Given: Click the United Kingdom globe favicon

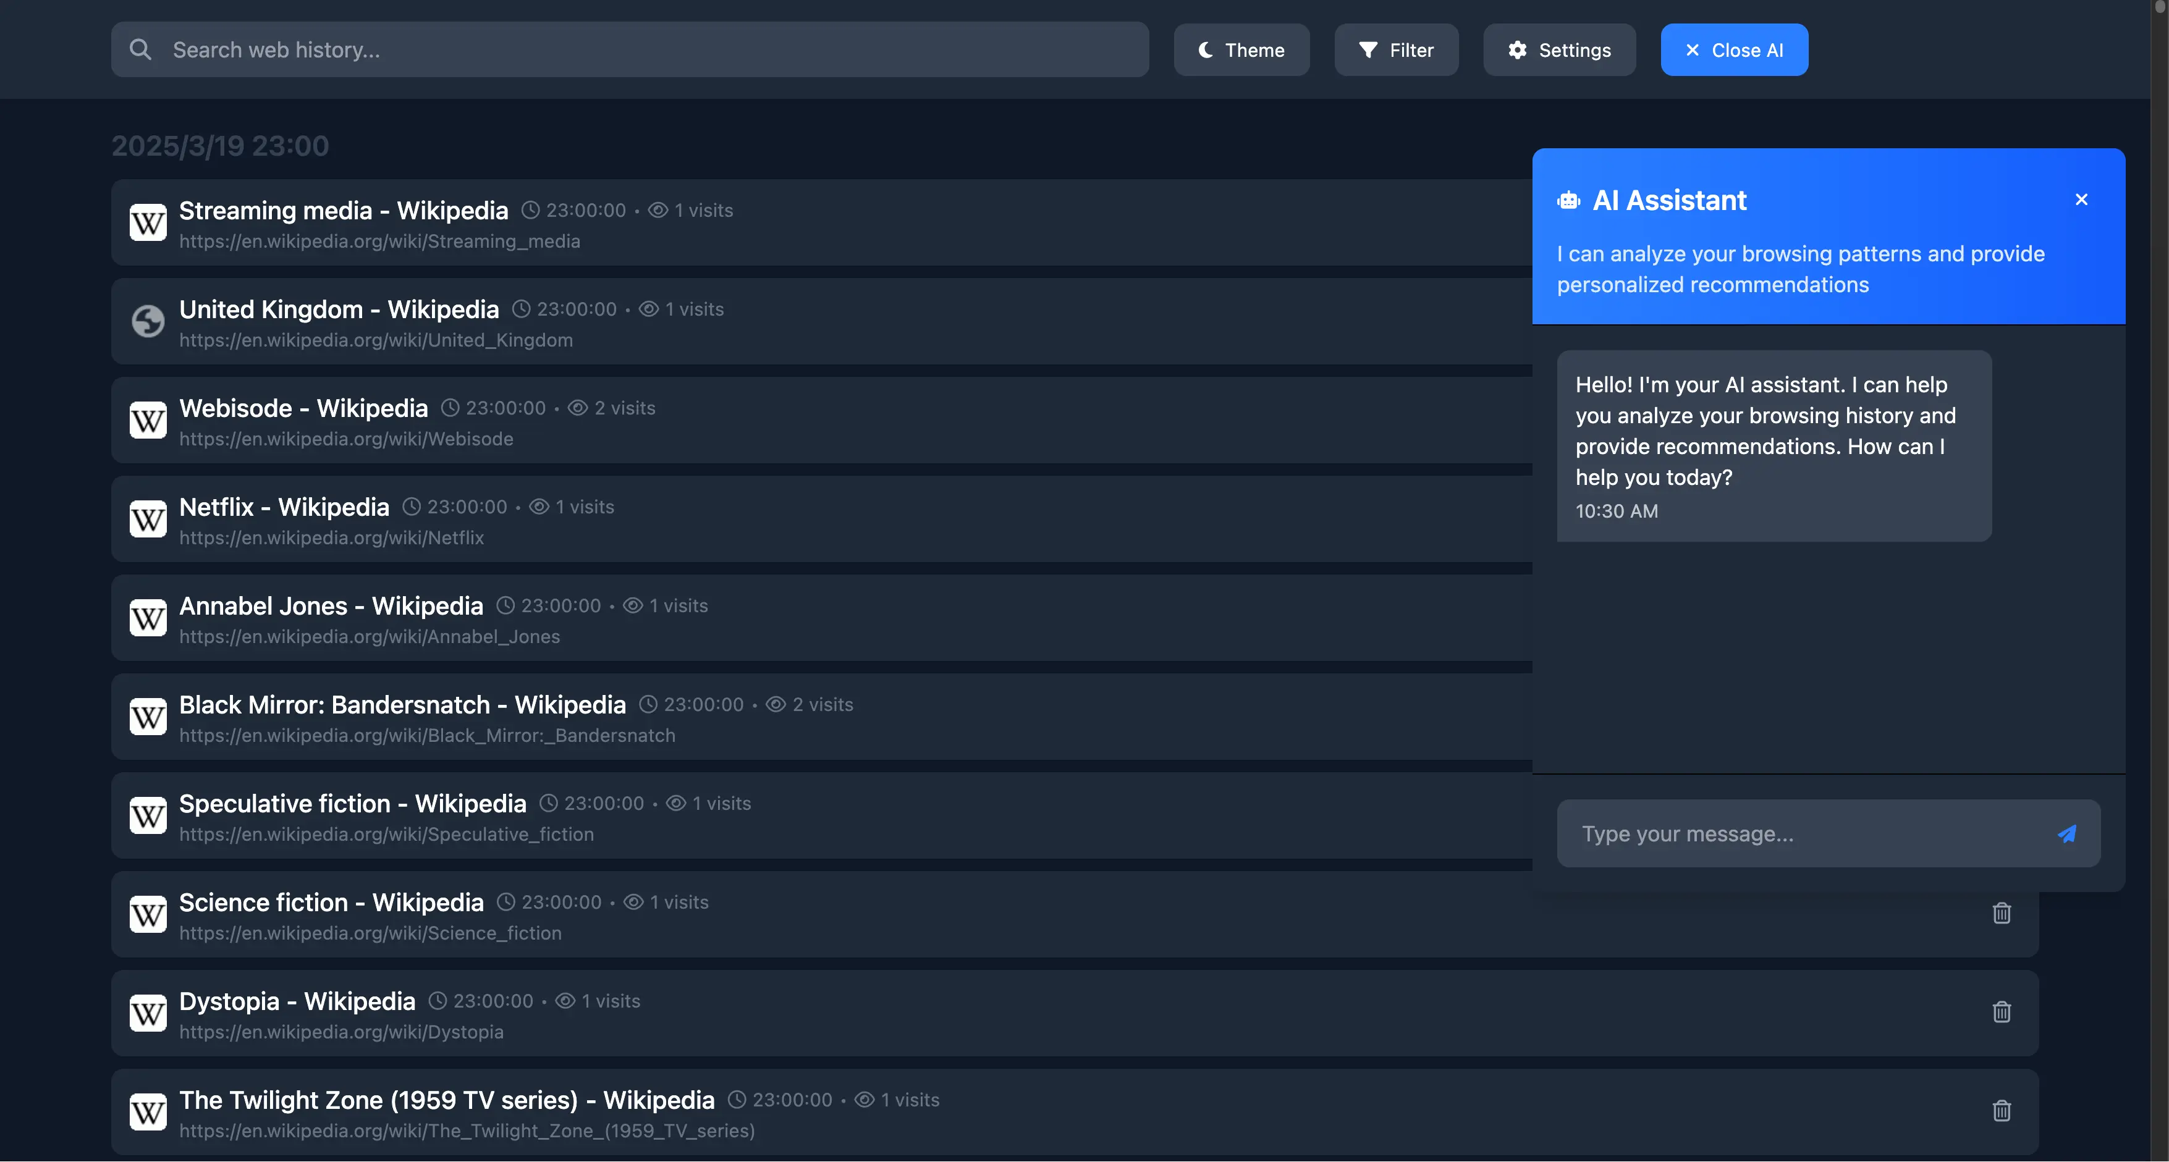Looking at the screenshot, I should click(148, 322).
